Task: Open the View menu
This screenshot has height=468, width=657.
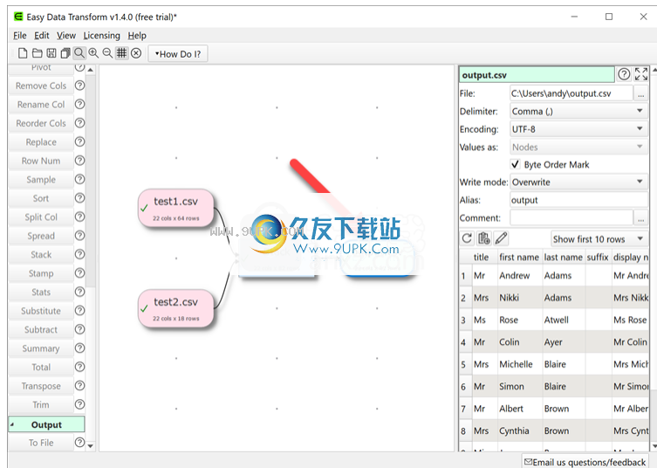Action: point(66,36)
